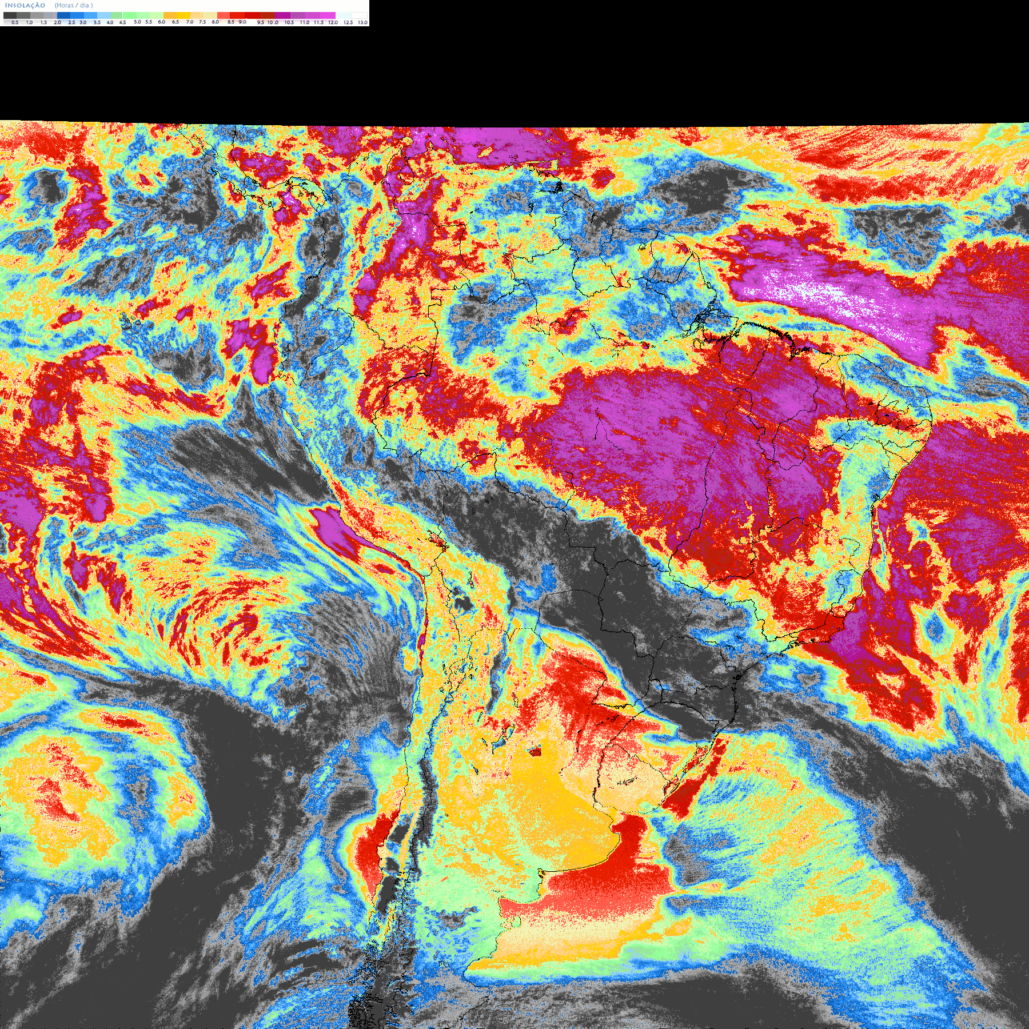Click the 2.0 legend value
The width and height of the screenshot is (1029, 1029).
click(57, 22)
